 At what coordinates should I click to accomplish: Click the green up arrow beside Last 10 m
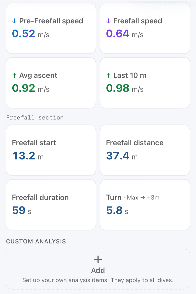(108, 76)
